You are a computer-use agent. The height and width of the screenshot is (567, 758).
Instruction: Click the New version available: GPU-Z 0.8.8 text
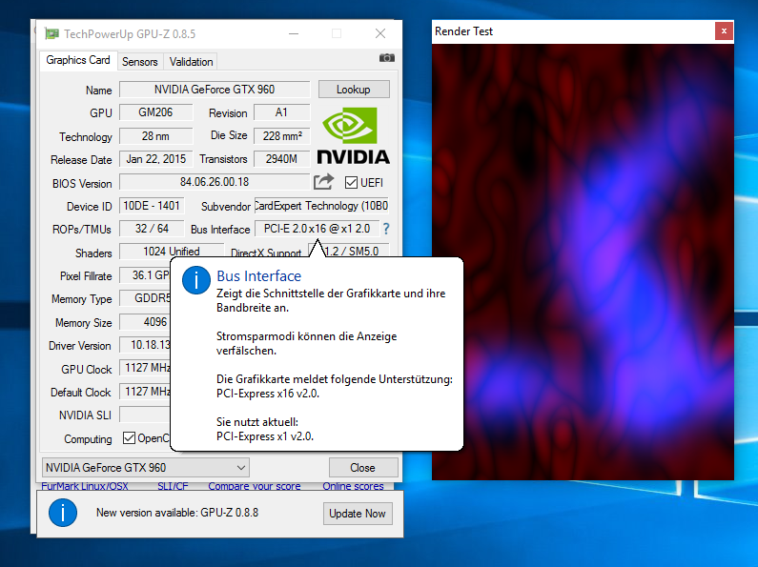point(177,513)
